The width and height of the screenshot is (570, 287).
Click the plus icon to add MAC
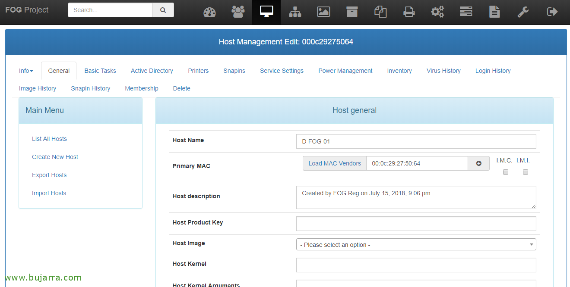(478, 163)
